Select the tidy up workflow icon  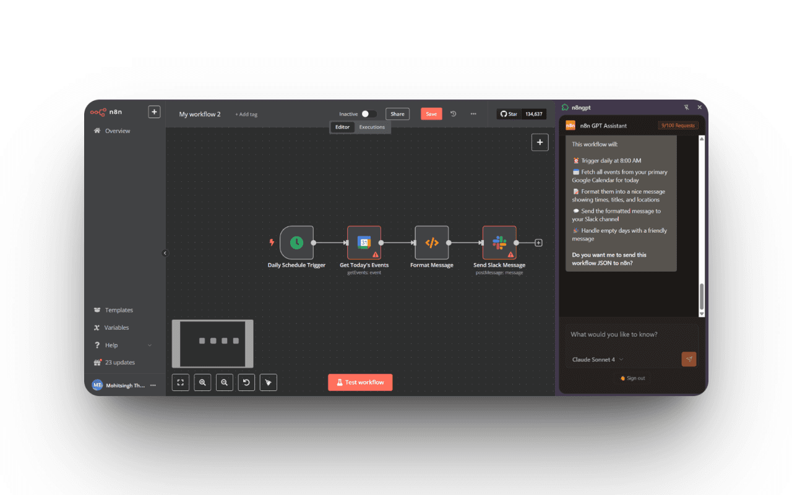pos(268,382)
